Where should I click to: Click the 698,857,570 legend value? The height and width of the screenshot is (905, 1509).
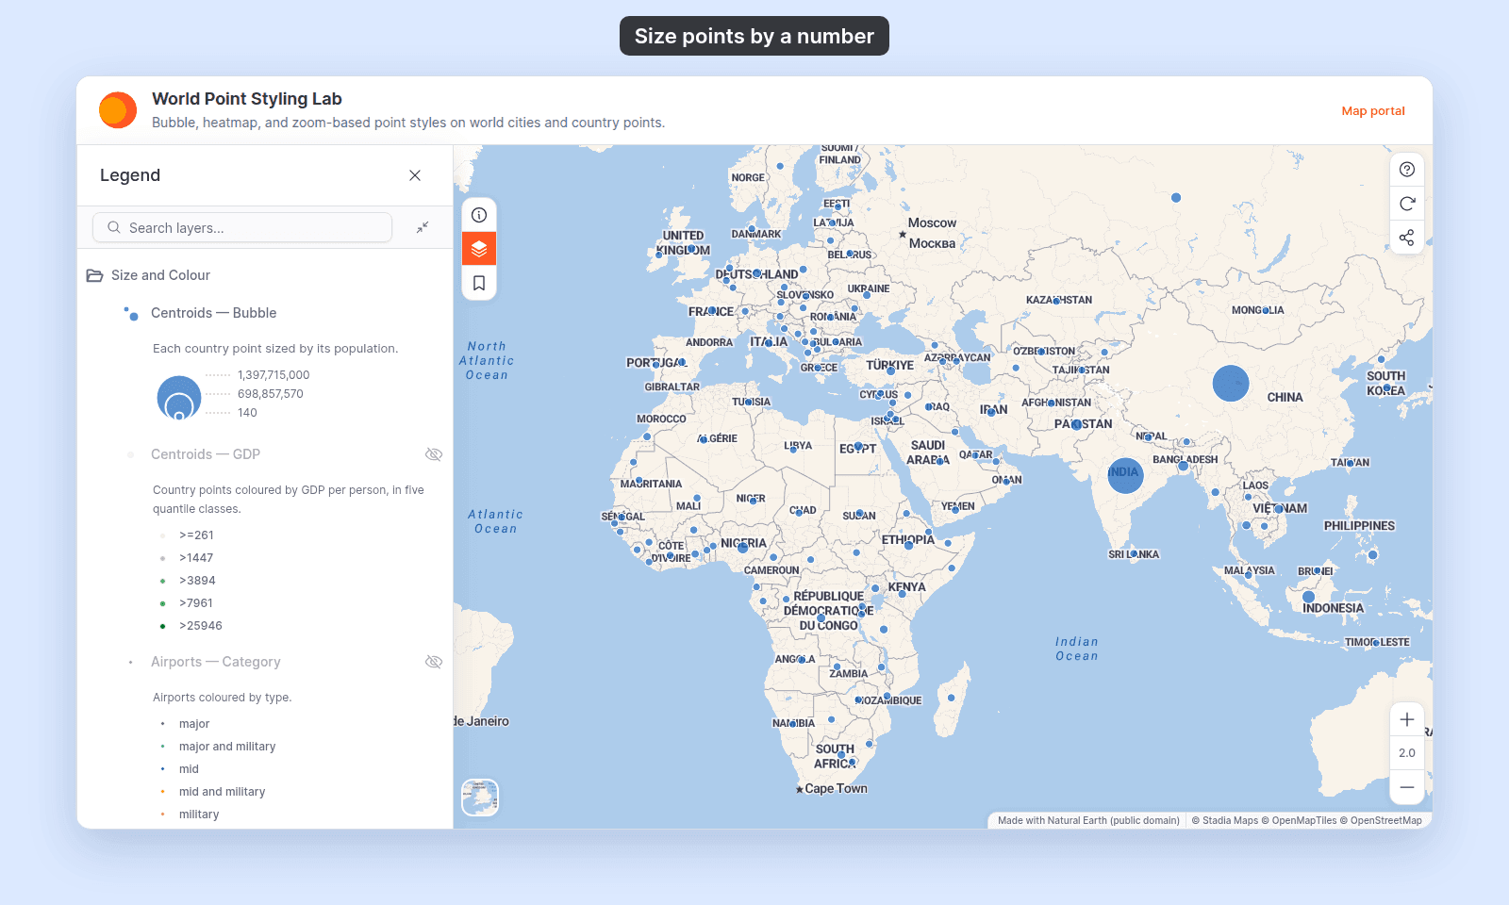click(x=271, y=394)
